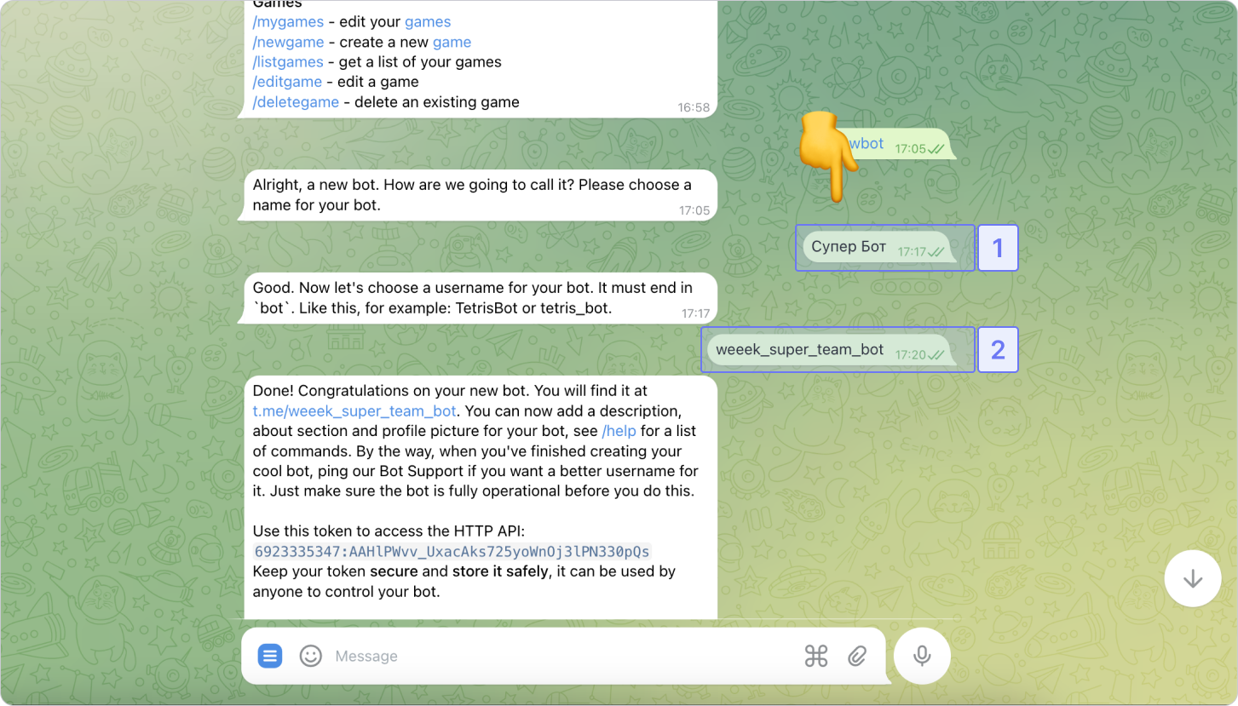Viewport: 1238px width, 706px height.
Task: Open the emoji picker smiley icon
Action: [x=311, y=656]
